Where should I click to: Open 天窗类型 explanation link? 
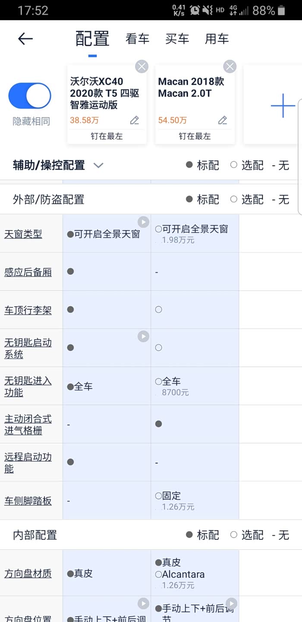[x=23, y=234]
